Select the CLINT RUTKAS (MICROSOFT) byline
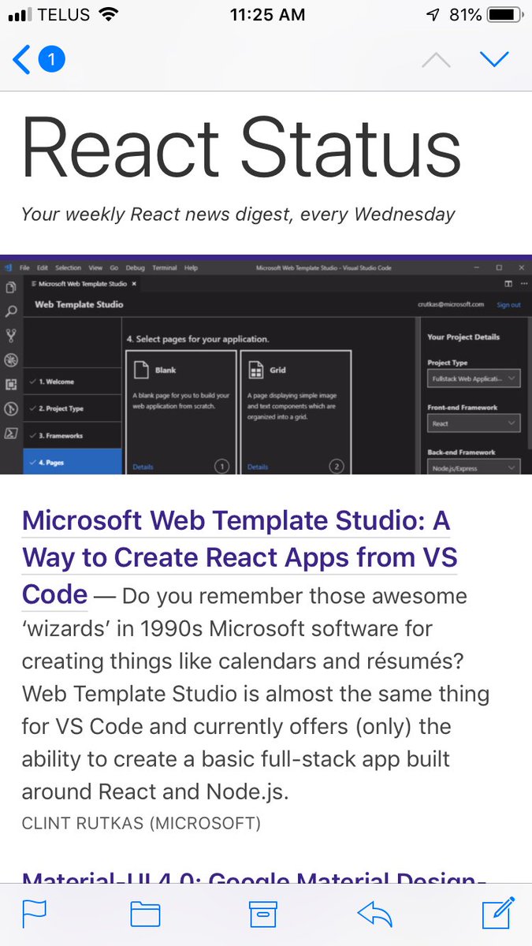This screenshot has width=532, height=946. pyautogui.click(x=141, y=824)
